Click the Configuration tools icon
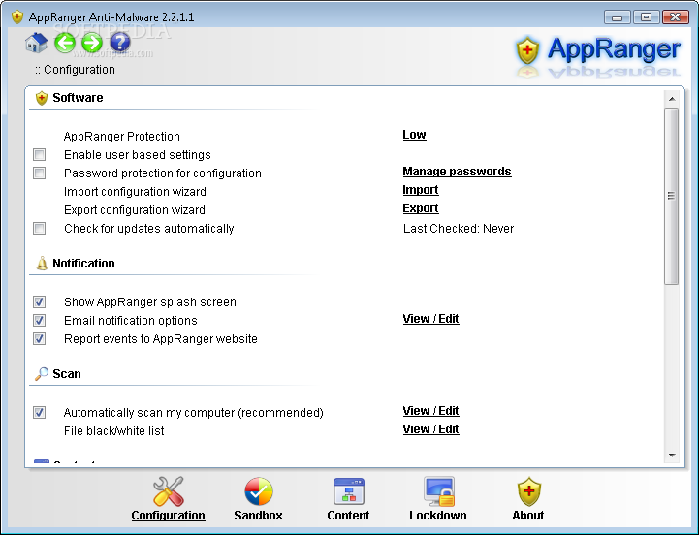 168,491
